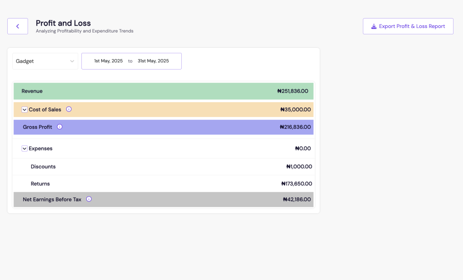This screenshot has width=463, height=280.
Task: Click the Cost of Sales amount ₦35,000.00
Action: point(295,110)
